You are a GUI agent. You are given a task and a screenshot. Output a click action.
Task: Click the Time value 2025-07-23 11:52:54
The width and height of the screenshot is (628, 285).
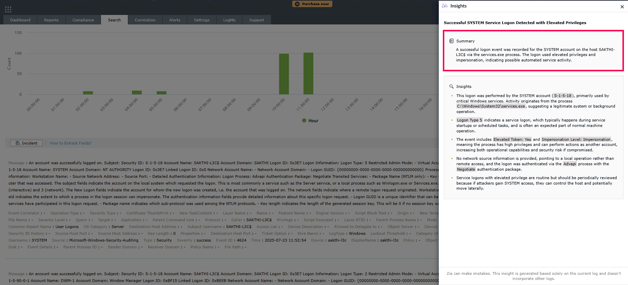coord(285,240)
